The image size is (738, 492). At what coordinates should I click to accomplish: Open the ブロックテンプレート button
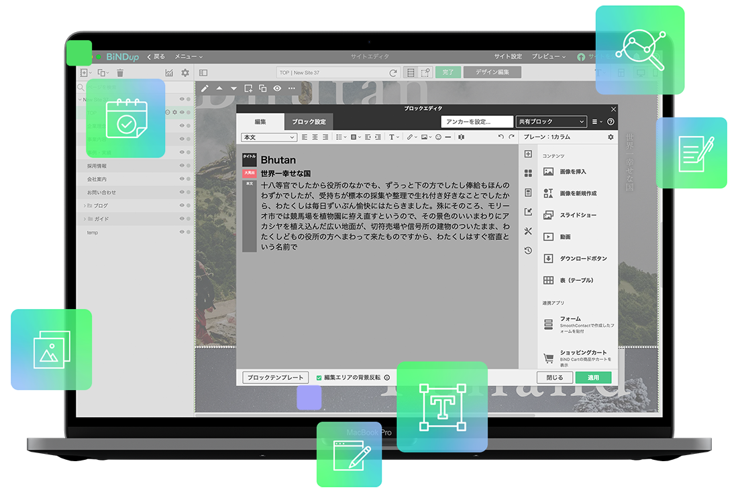coord(275,377)
